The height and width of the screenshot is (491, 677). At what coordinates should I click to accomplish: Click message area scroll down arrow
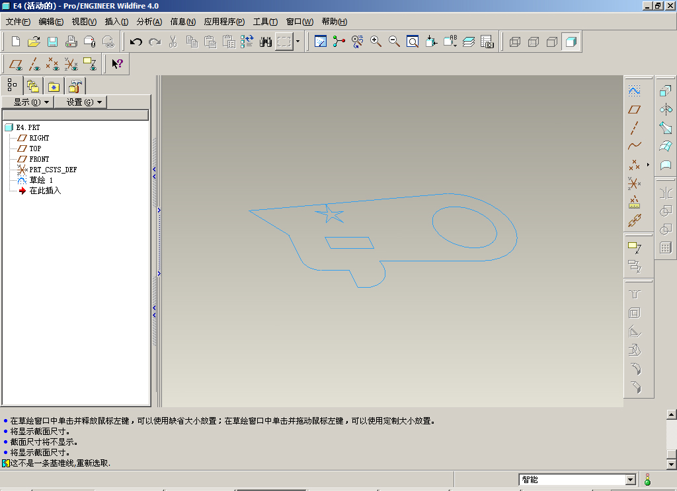pos(672,465)
